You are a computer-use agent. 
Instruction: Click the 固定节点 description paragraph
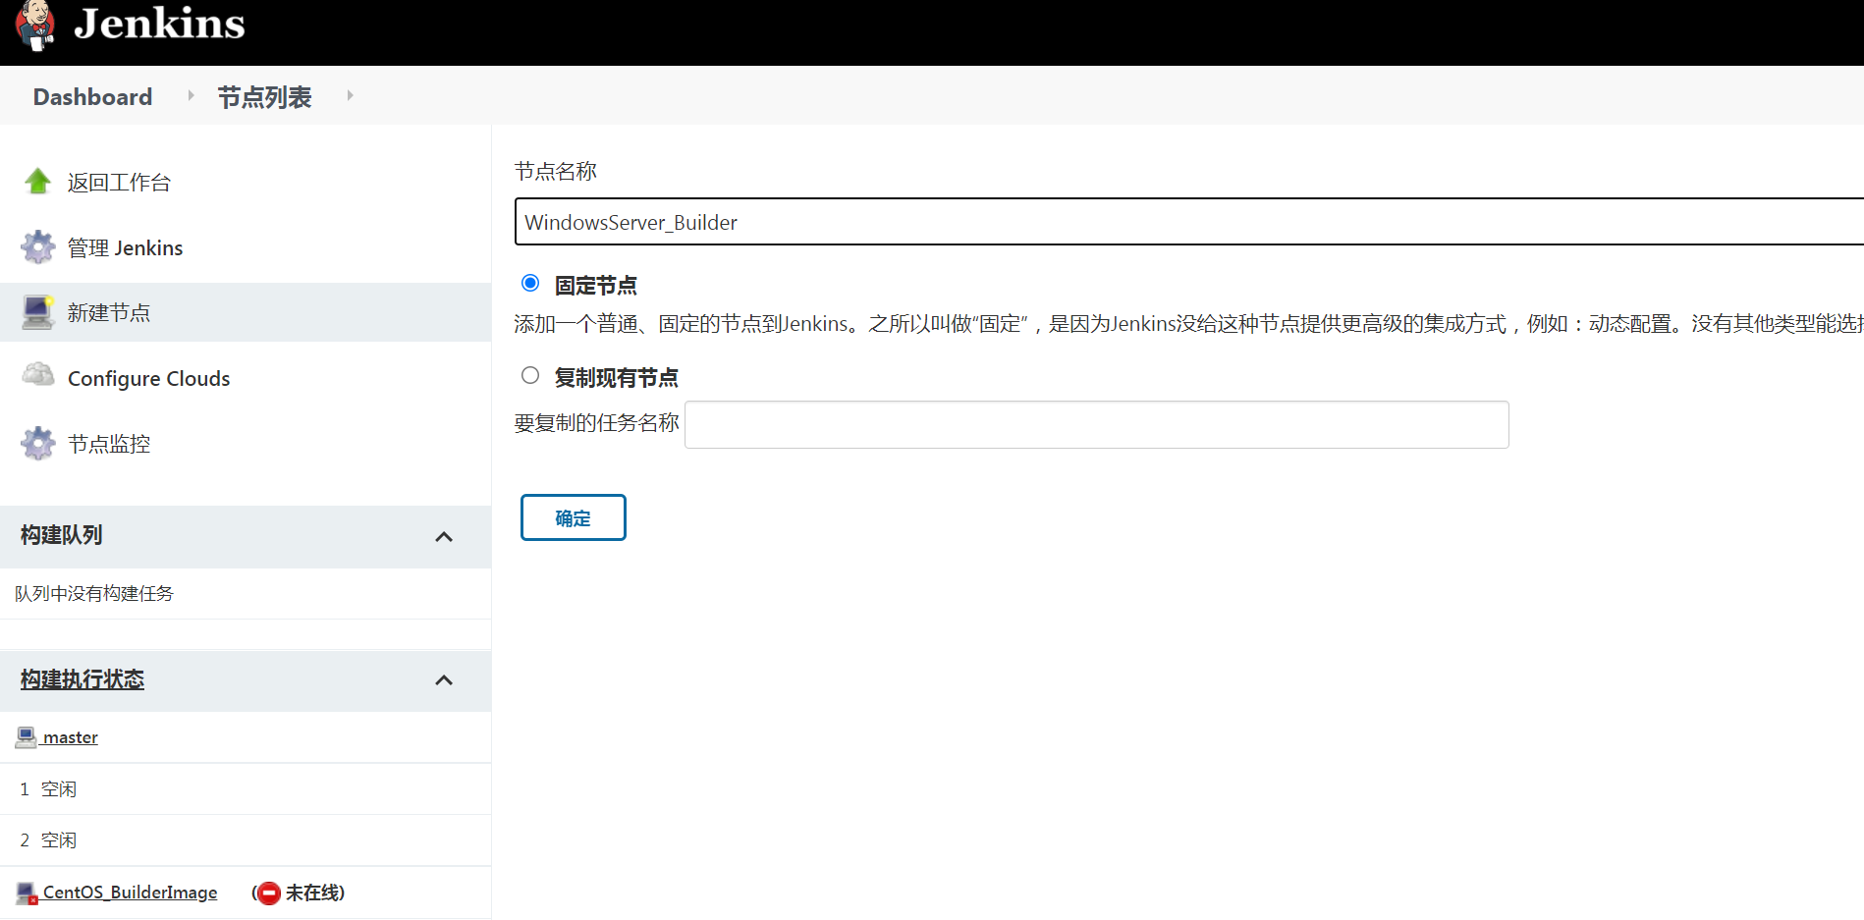click(1188, 324)
